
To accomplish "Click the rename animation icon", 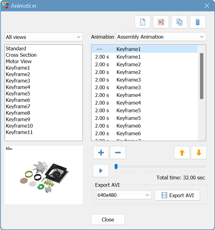I will tap(161, 22).
